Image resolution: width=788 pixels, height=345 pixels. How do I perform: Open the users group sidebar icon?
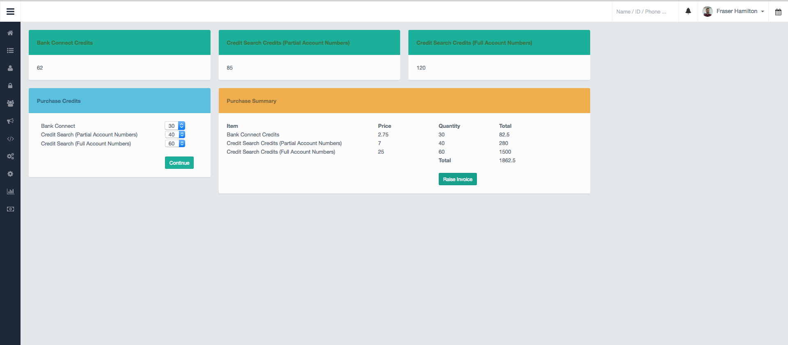click(x=10, y=104)
